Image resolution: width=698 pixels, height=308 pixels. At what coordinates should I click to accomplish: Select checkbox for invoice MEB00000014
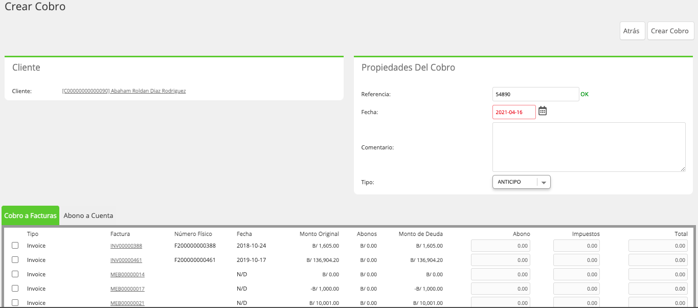pyautogui.click(x=15, y=274)
